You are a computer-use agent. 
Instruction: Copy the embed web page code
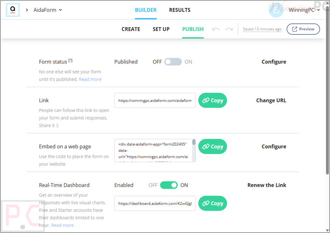213,147
